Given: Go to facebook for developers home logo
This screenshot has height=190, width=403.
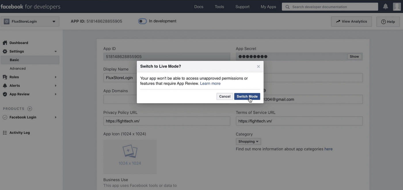Looking at the screenshot, I should click(31, 6).
